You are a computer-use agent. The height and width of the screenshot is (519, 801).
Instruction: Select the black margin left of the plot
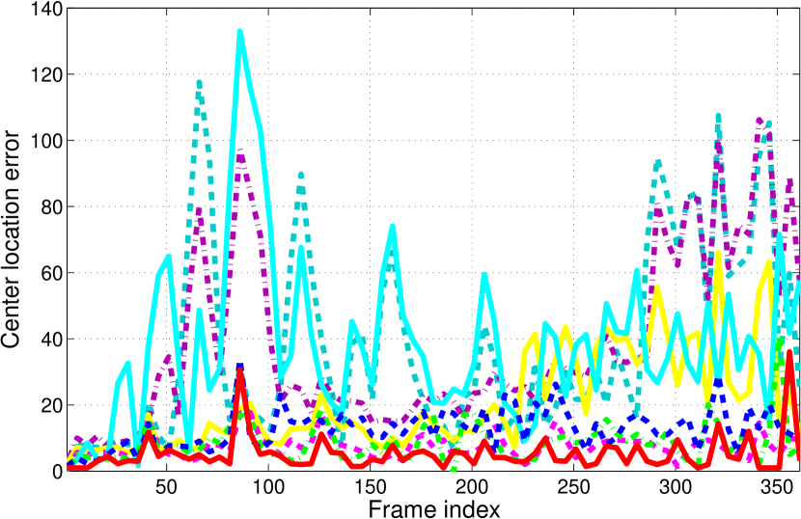tap(32, 260)
